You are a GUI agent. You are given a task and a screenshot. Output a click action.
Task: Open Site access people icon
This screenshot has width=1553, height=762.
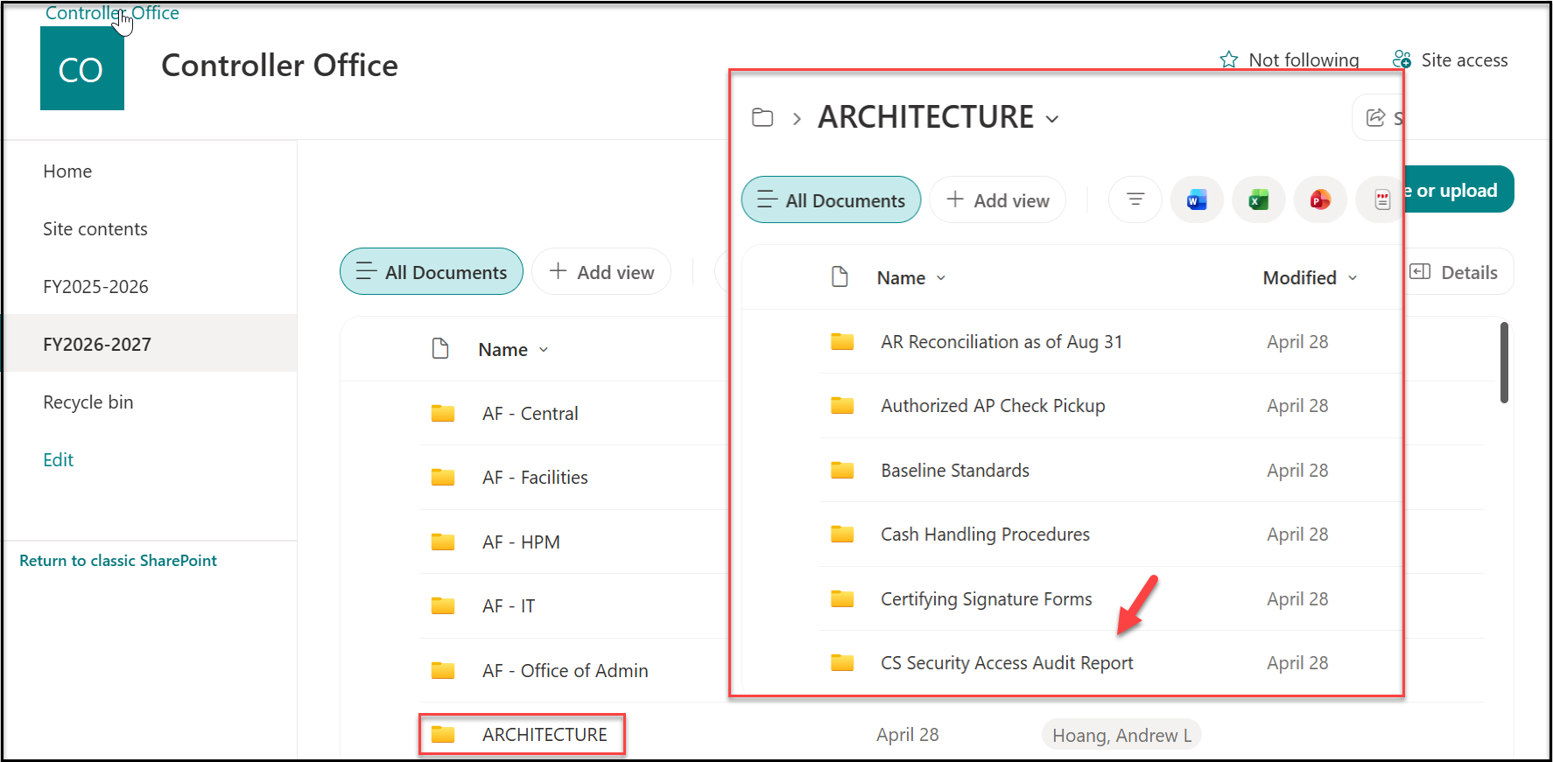coord(1402,59)
